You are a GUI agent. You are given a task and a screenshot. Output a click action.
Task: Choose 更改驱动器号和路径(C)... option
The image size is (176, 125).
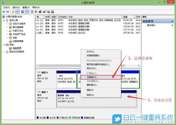coord(101,64)
